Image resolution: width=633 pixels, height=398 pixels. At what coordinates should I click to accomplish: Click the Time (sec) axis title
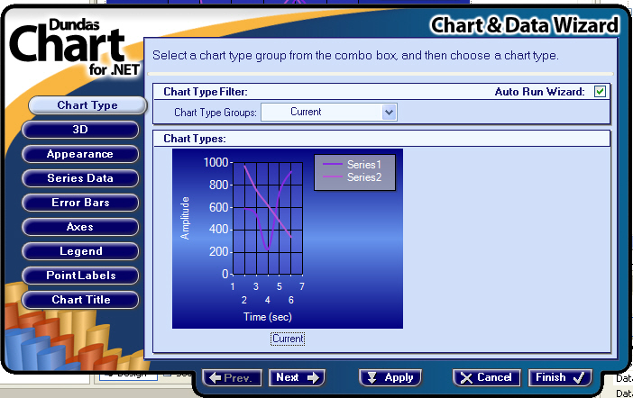point(267,317)
